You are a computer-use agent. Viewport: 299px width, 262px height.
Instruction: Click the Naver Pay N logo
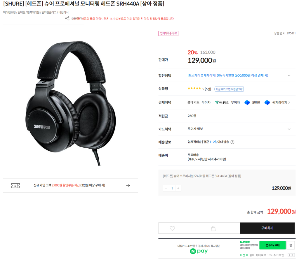pos(193,251)
